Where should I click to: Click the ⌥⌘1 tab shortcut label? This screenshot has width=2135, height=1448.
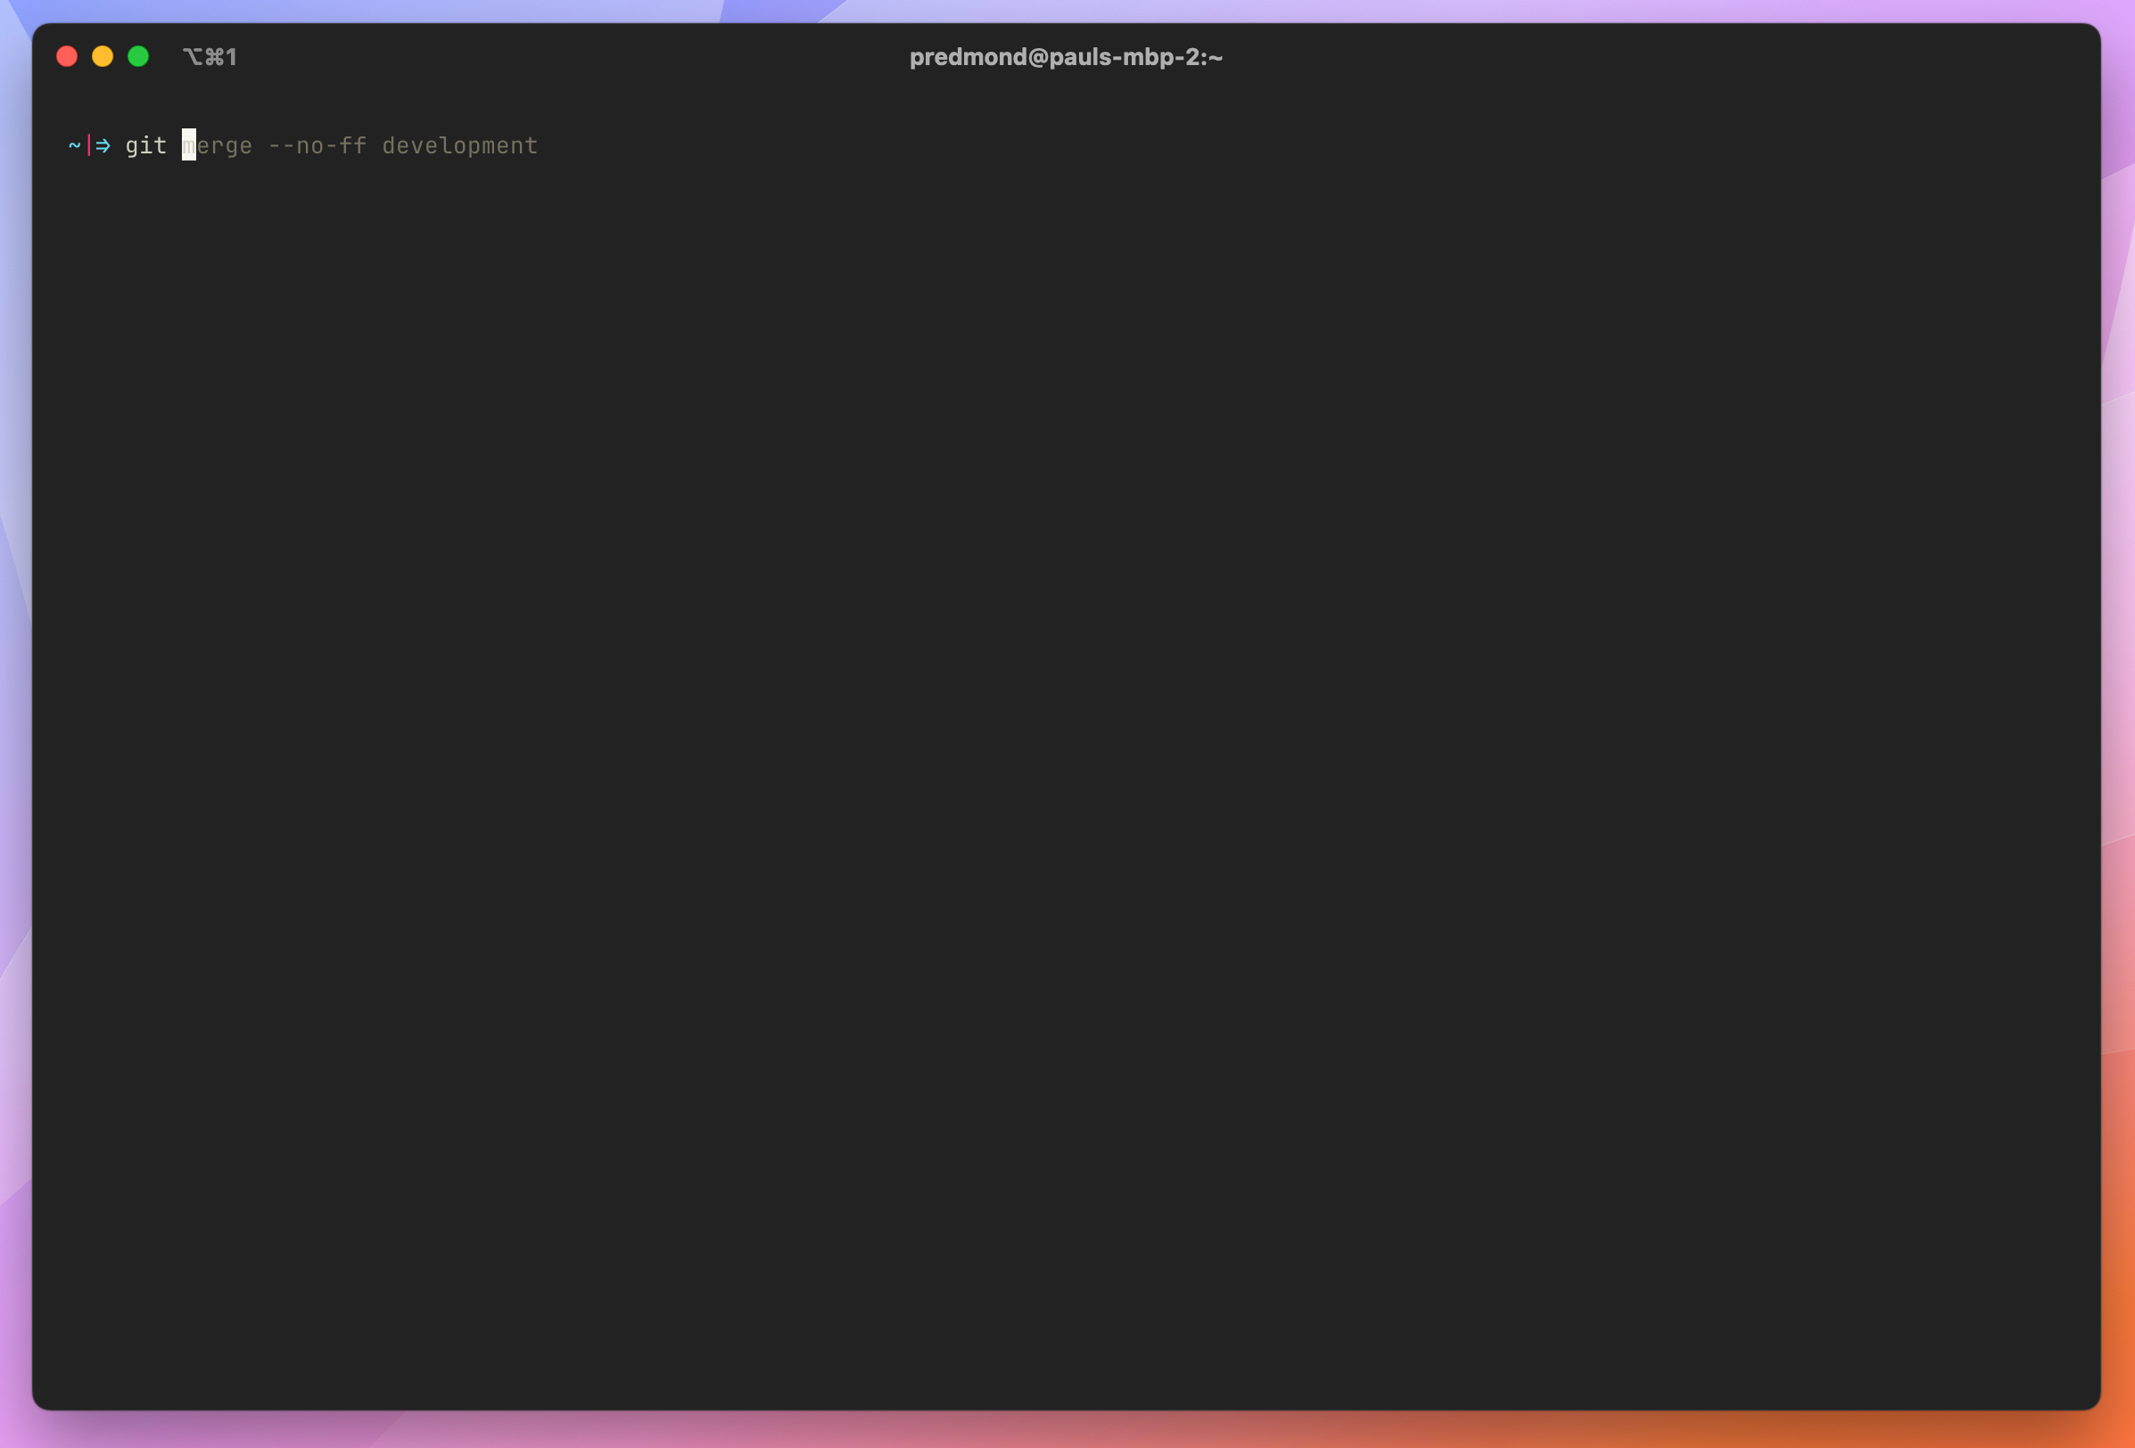click(x=210, y=57)
